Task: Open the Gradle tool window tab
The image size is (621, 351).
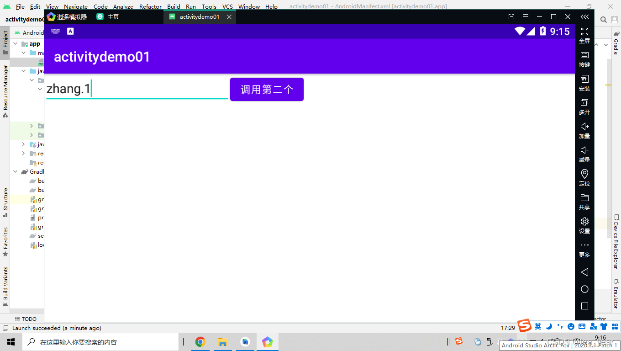Action: pos(616,43)
